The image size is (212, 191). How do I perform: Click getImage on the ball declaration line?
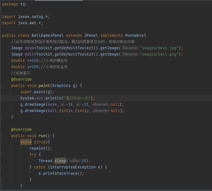(109, 54)
